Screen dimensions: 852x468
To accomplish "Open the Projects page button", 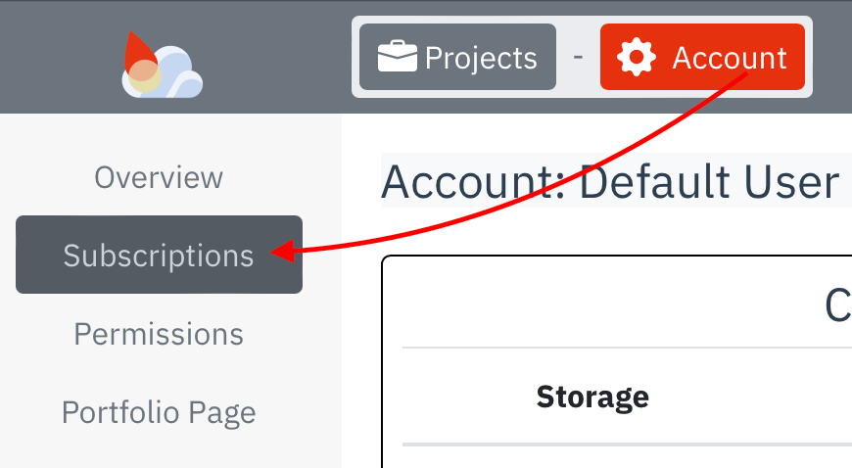I will (x=457, y=58).
